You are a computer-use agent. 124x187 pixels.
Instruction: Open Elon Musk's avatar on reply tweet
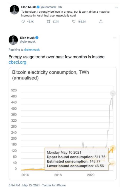click(x=13, y=40)
